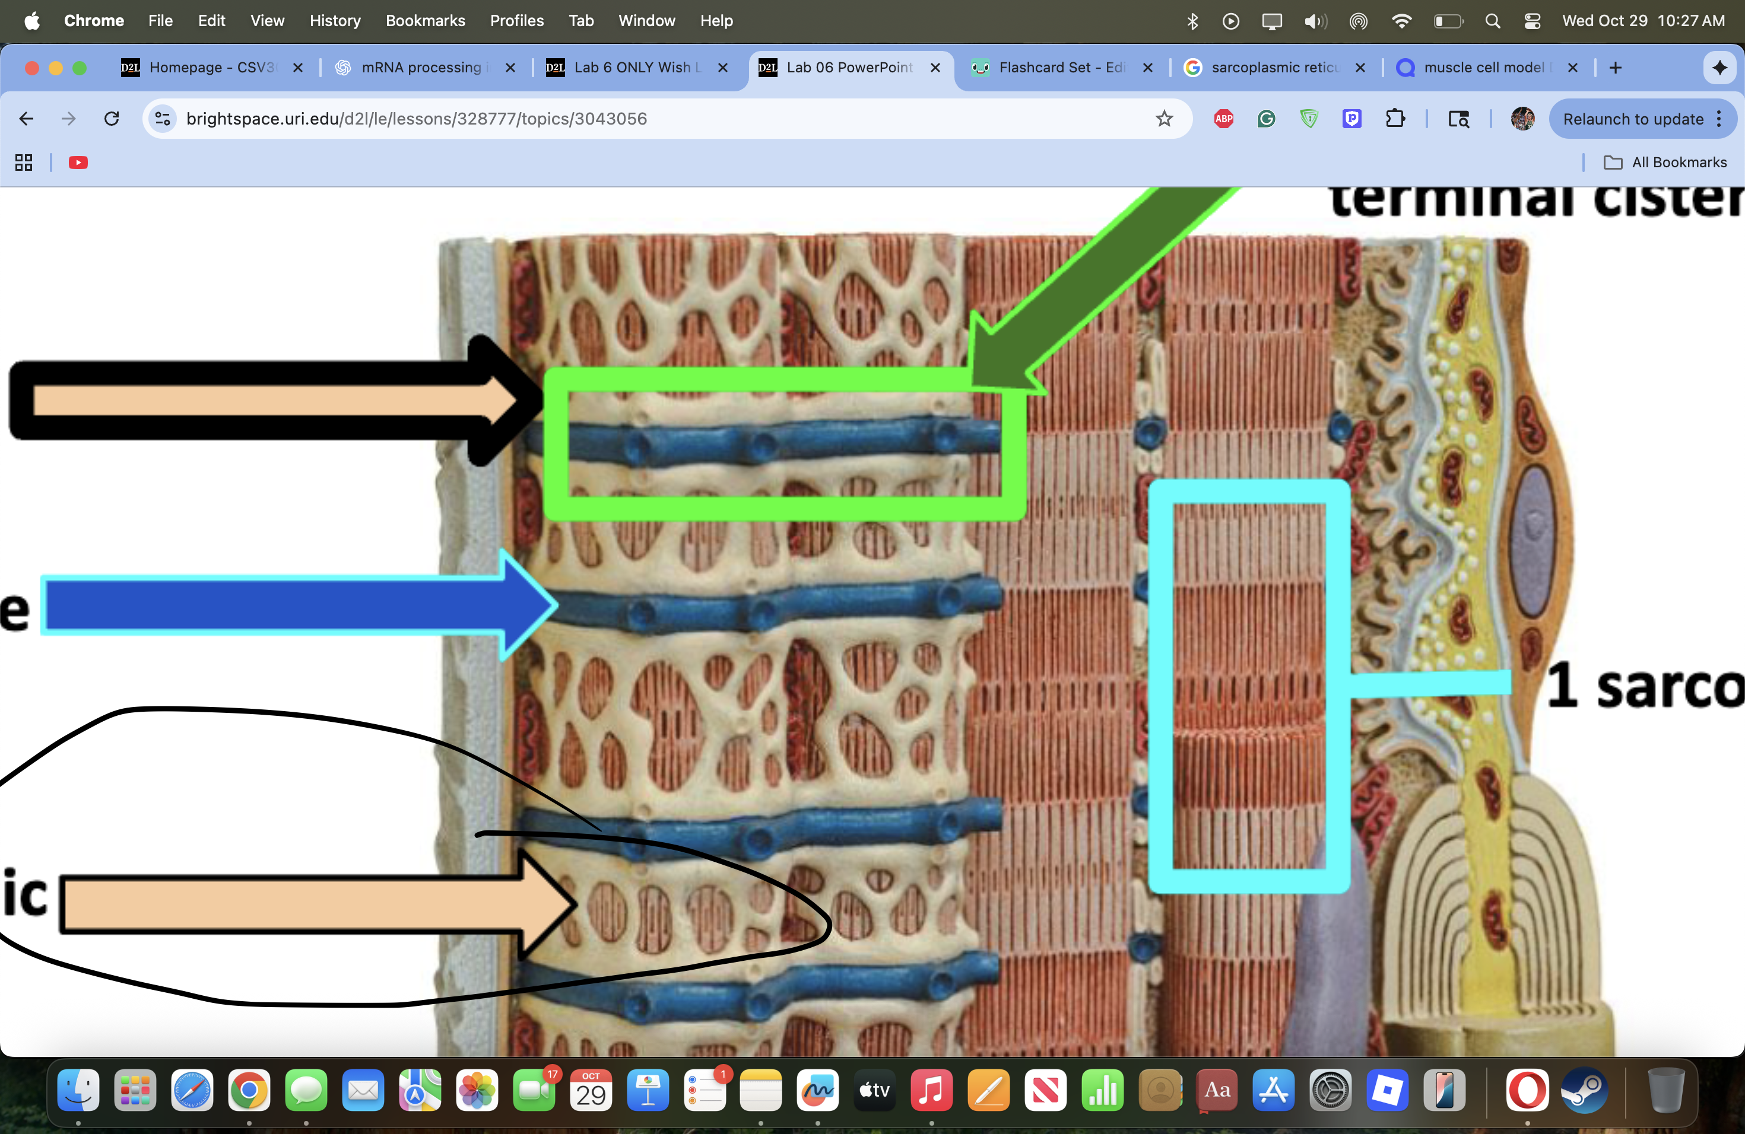Launch Steam from the dock
The image size is (1745, 1134).
click(1587, 1091)
